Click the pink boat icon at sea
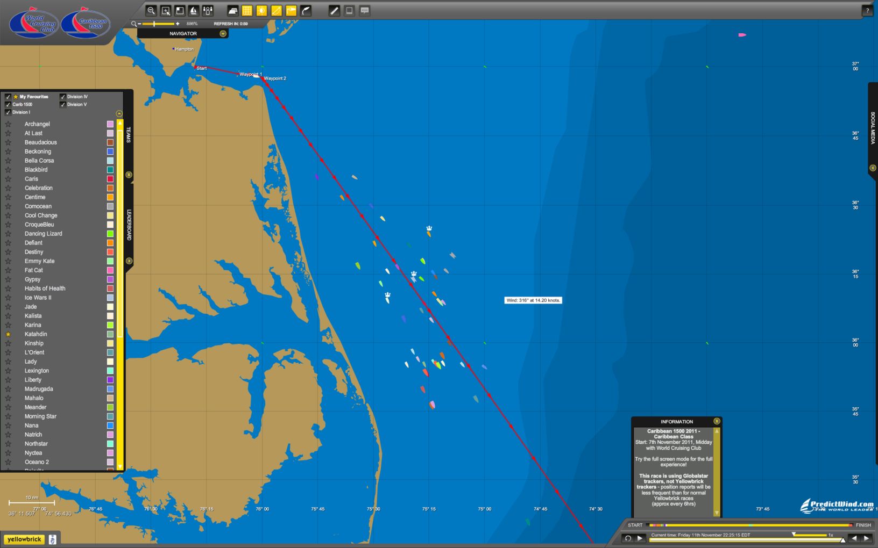Screen dimensions: 878x548 click(742, 35)
